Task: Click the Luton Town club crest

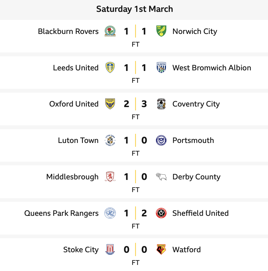Action: coord(110,140)
